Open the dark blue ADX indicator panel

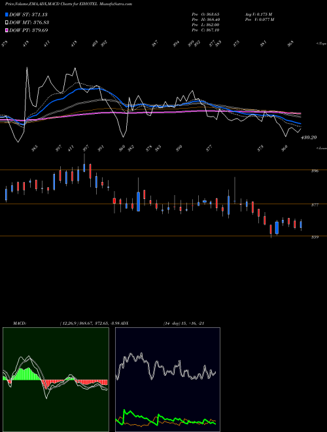point(167,380)
